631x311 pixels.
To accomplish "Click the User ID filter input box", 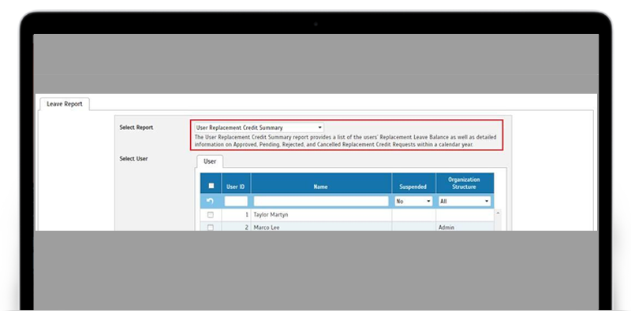I will click(x=236, y=202).
